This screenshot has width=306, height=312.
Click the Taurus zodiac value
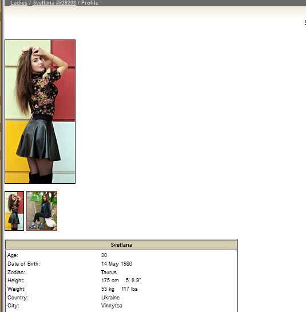(109, 272)
